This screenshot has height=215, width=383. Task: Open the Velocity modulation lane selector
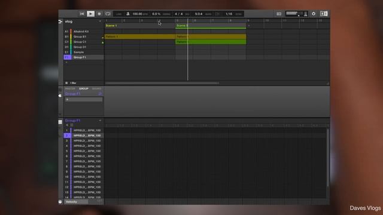pyautogui.click(x=77, y=202)
